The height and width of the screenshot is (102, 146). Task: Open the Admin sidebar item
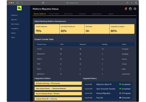coord(13,37)
